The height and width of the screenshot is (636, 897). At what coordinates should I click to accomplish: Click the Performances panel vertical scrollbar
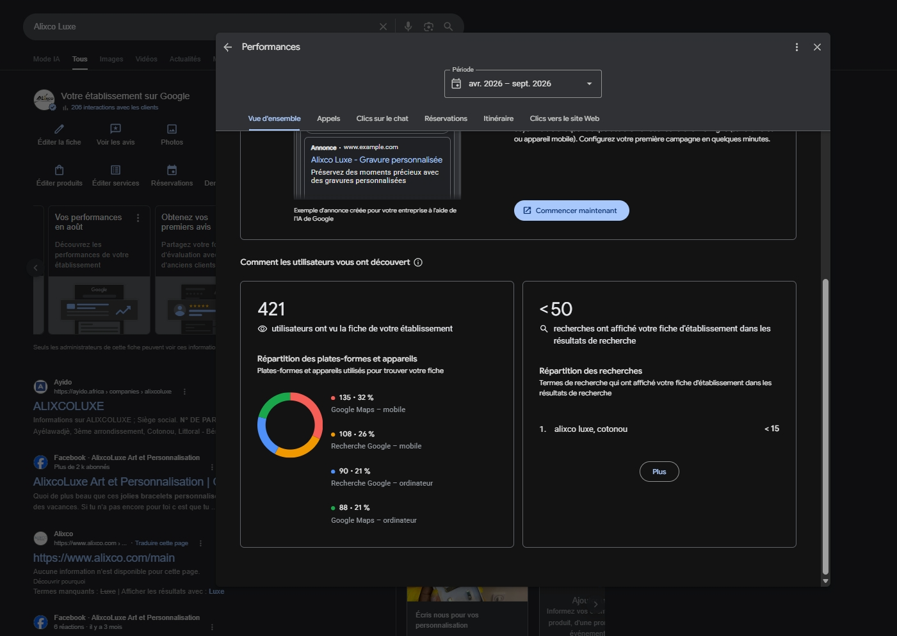tap(825, 427)
